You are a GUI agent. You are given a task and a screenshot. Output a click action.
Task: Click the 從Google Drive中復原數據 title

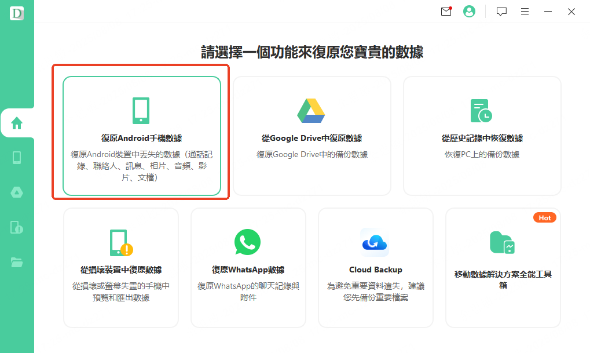[x=312, y=139]
